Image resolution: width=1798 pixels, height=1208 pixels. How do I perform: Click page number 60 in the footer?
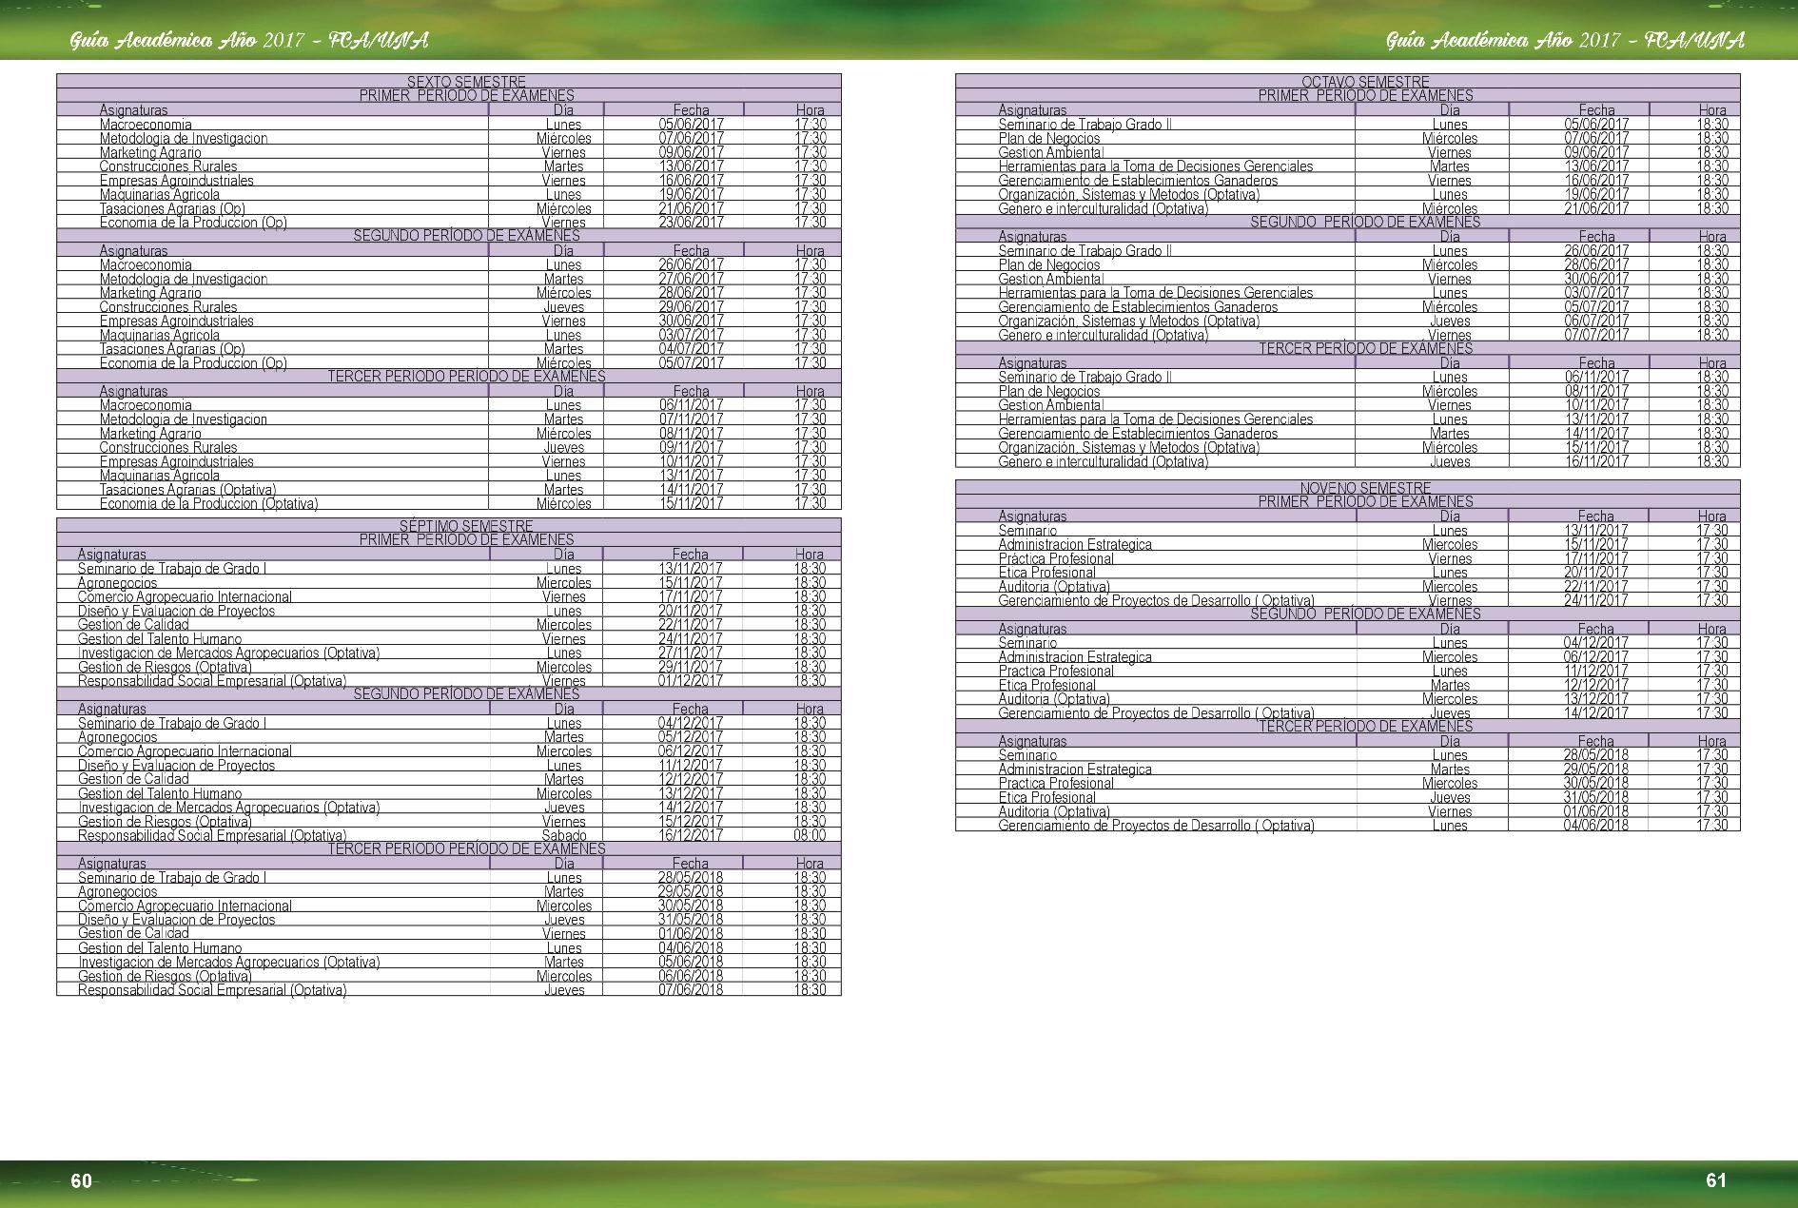[82, 1180]
